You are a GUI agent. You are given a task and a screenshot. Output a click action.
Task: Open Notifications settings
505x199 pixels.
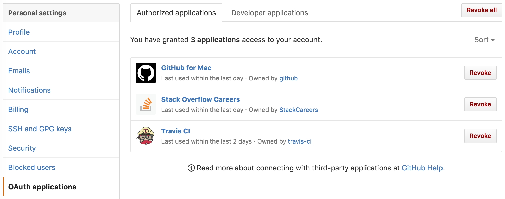[61, 90]
